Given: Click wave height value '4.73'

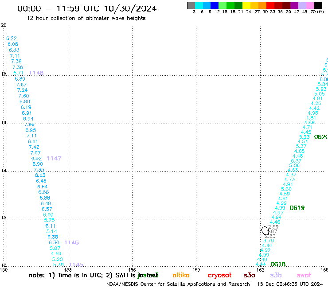Looking at the screenshot, I should coord(290,179).
